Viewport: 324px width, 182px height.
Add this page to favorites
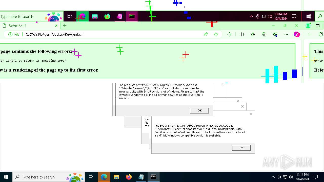coord(216,34)
